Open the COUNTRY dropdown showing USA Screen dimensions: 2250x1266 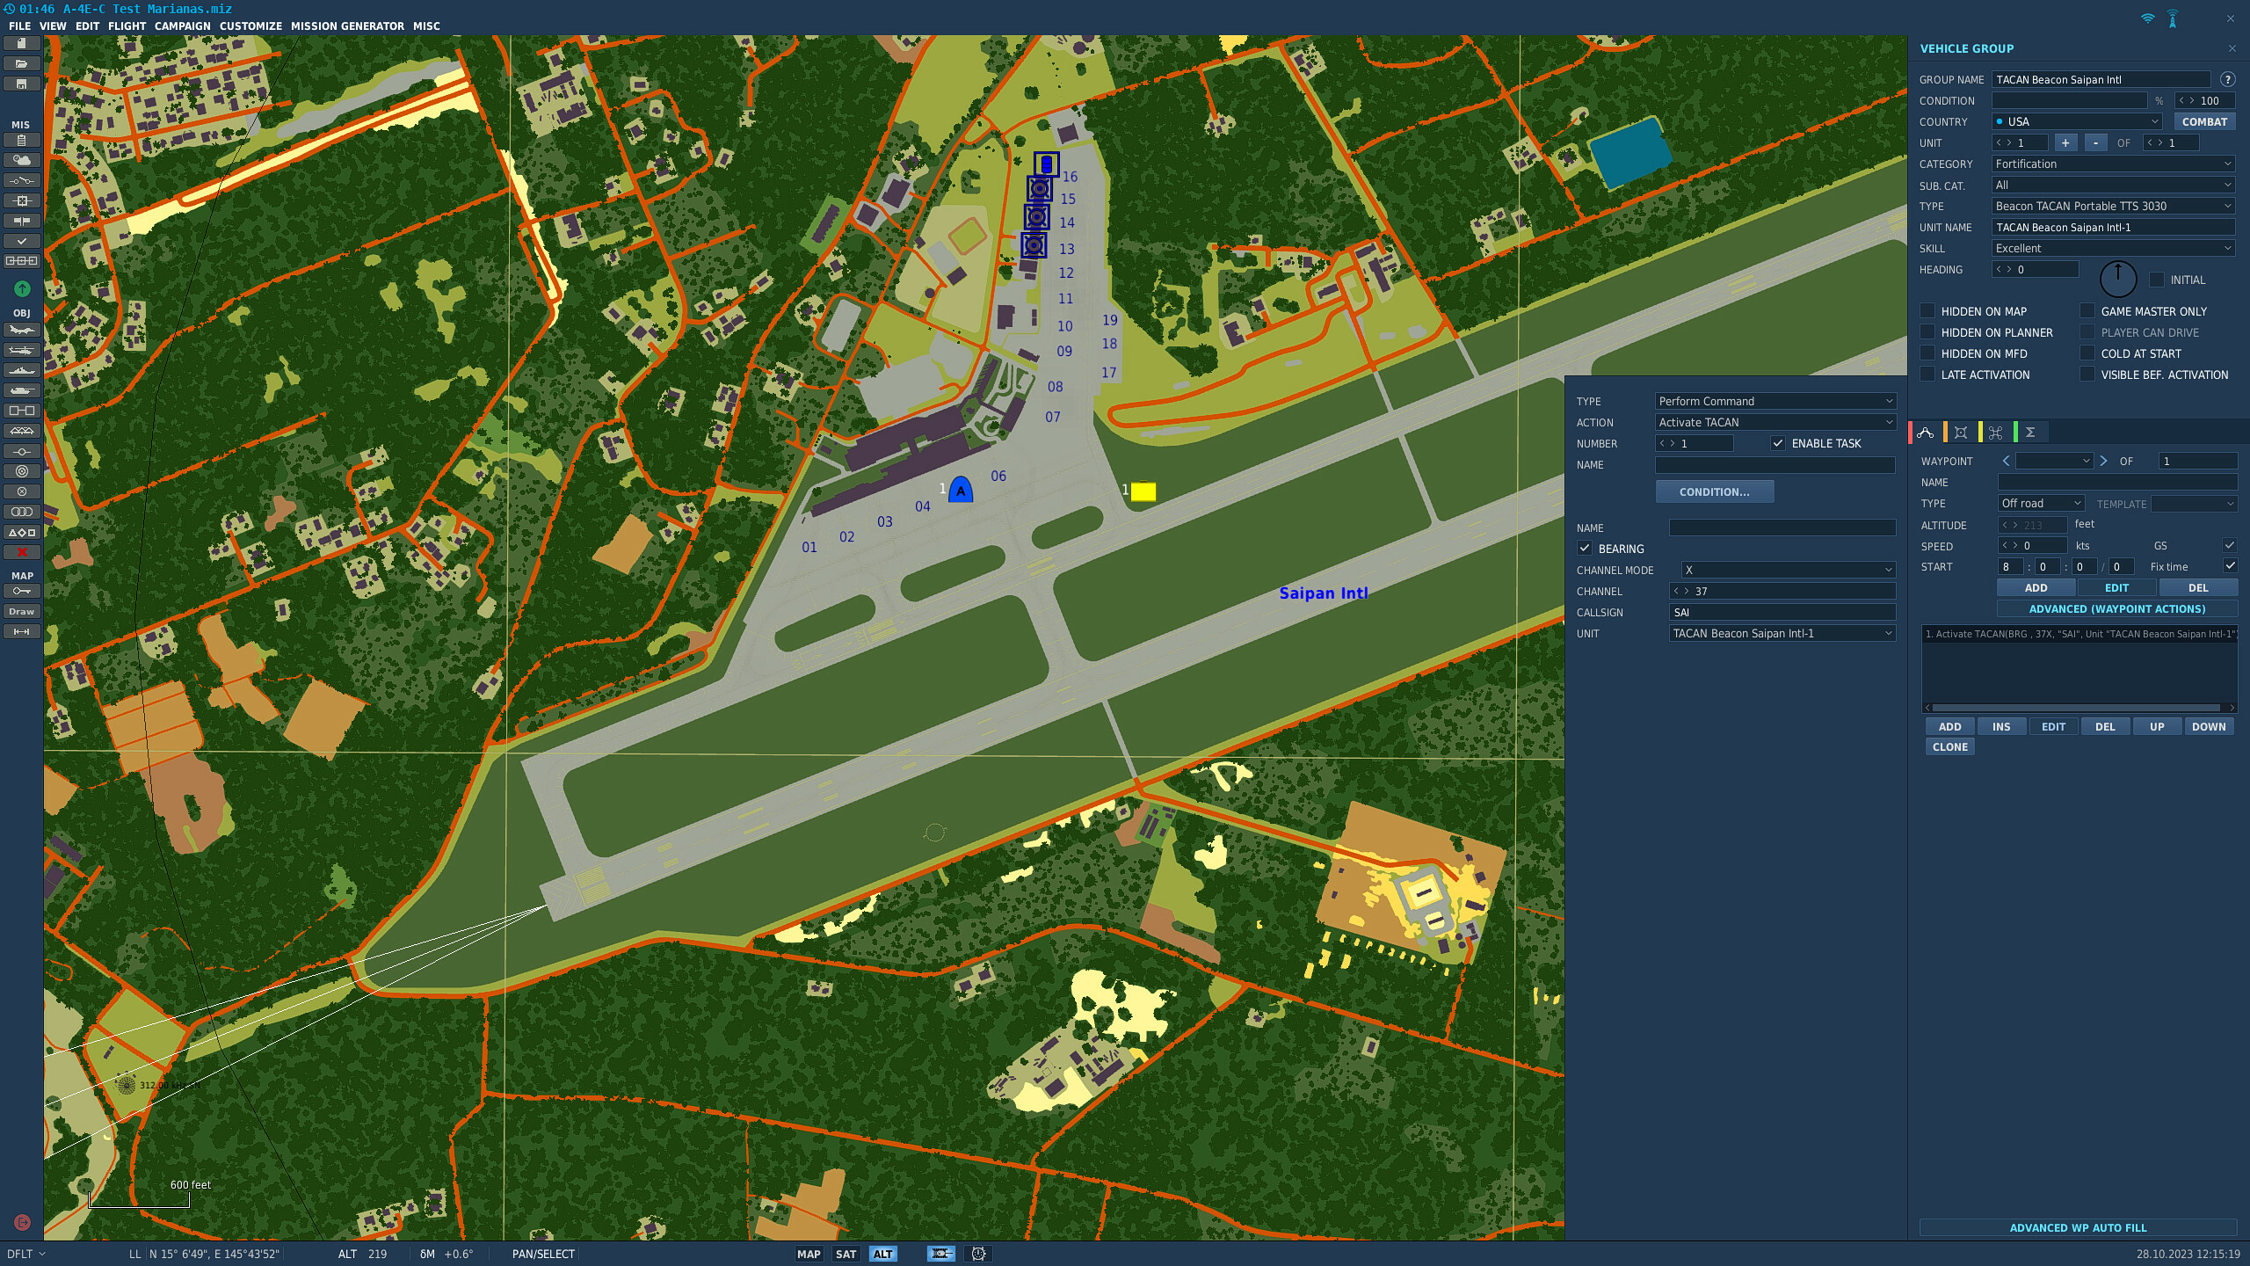tap(2078, 121)
